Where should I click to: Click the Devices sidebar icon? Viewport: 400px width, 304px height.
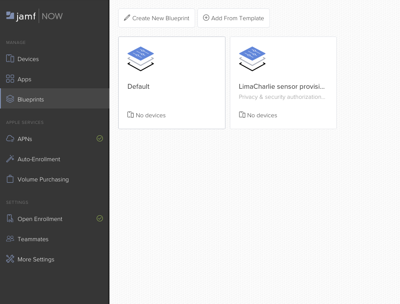point(10,59)
